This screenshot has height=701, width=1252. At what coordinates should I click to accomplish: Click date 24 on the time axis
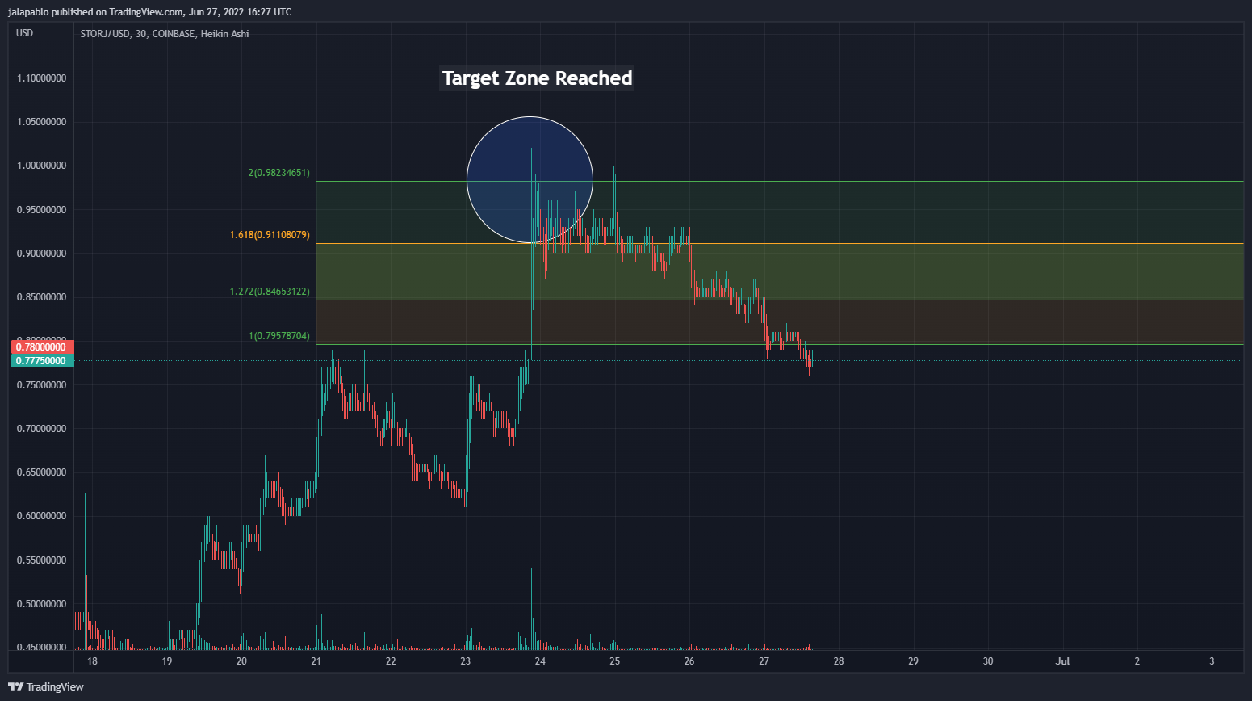coord(540,661)
